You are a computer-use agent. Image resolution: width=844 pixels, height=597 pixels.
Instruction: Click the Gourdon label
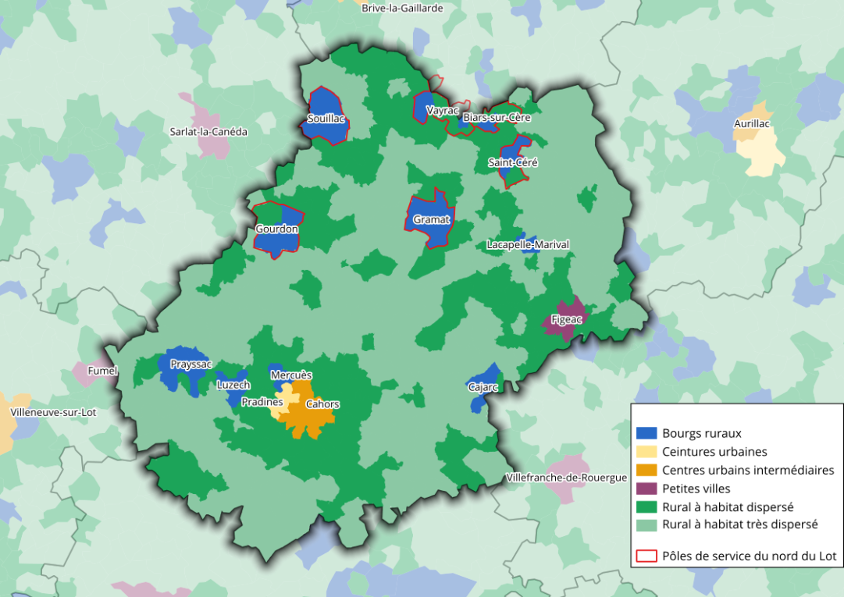click(276, 229)
